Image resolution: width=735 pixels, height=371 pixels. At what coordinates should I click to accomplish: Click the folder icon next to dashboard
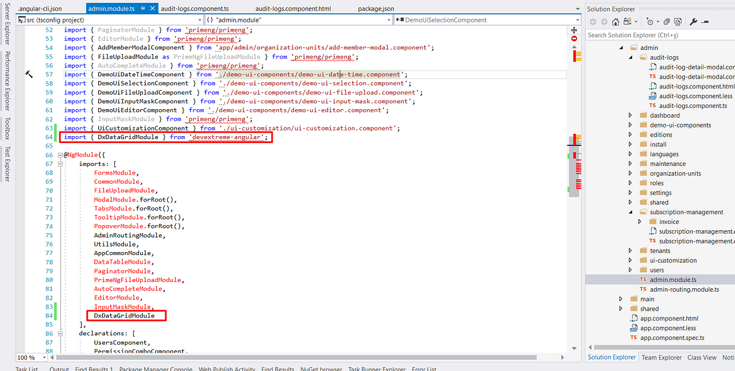point(643,115)
